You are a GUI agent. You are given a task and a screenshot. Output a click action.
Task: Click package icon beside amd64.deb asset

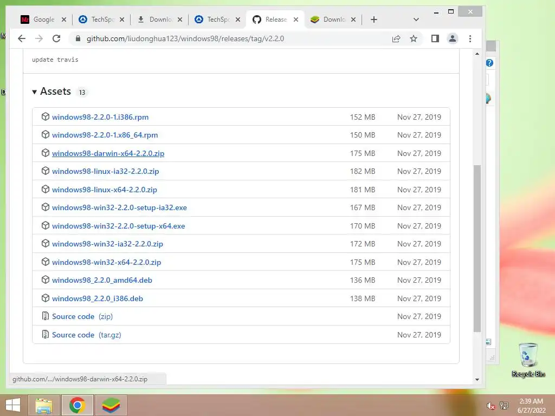click(x=46, y=279)
